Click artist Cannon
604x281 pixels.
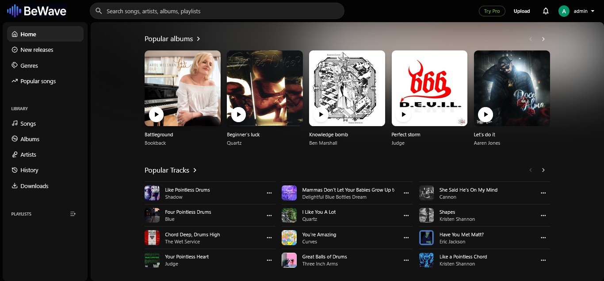[448, 197]
